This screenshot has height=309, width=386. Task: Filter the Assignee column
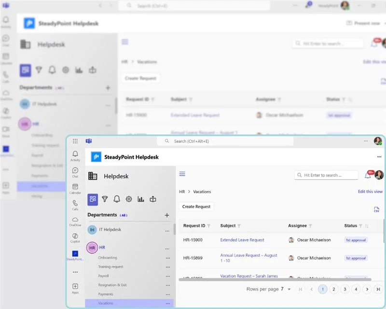click(x=310, y=225)
